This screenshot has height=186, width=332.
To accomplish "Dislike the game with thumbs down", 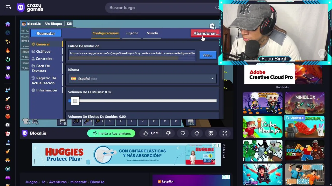I will pyautogui.click(x=168, y=133).
